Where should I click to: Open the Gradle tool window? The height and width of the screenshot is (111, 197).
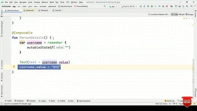195,14
